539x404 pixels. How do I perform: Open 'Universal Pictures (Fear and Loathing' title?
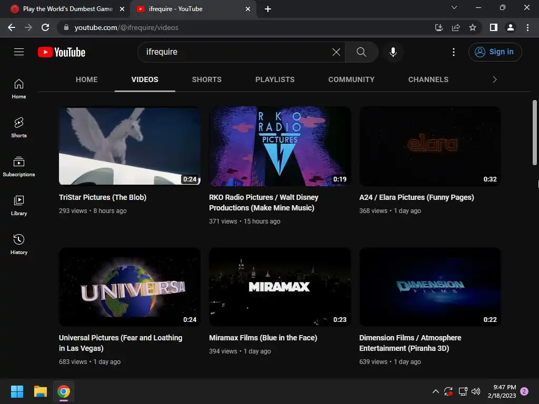point(121,343)
